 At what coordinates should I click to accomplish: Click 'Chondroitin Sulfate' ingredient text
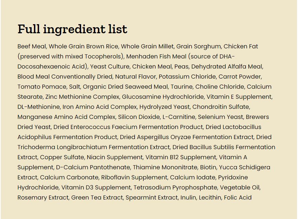coord(221,107)
